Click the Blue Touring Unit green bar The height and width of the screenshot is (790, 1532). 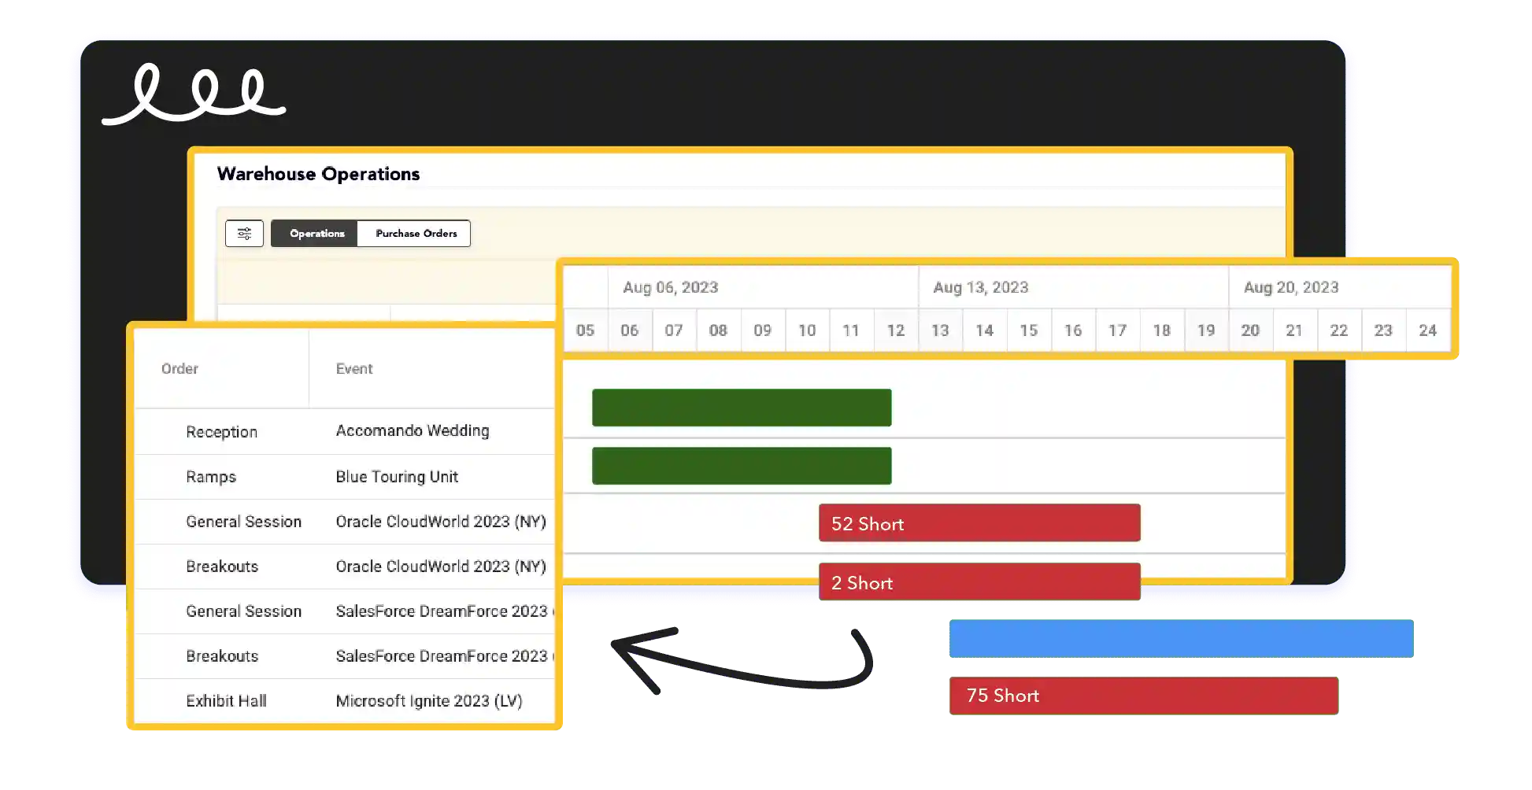741,466
